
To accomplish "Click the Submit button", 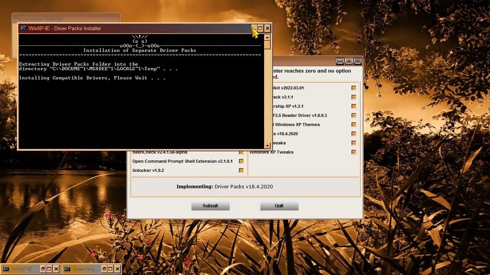I will pyautogui.click(x=210, y=206).
